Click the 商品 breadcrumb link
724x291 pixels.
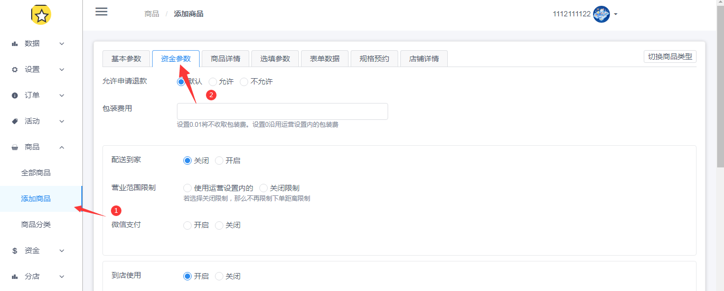coord(152,14)
